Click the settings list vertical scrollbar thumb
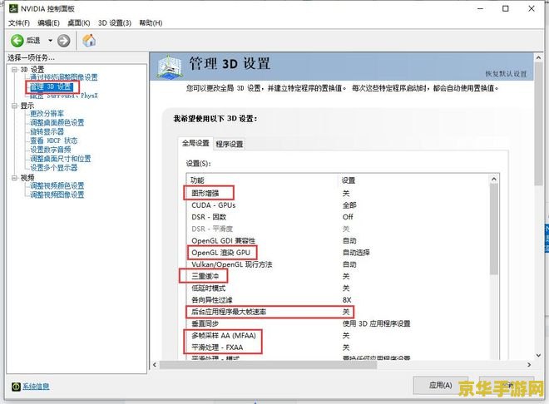This screenshot has height=404, width=549. 494,229
